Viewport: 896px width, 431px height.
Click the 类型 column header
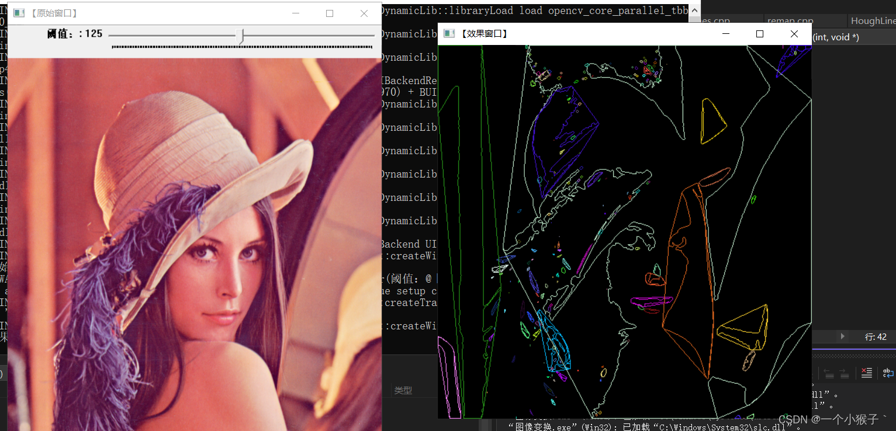coord(403,390)
